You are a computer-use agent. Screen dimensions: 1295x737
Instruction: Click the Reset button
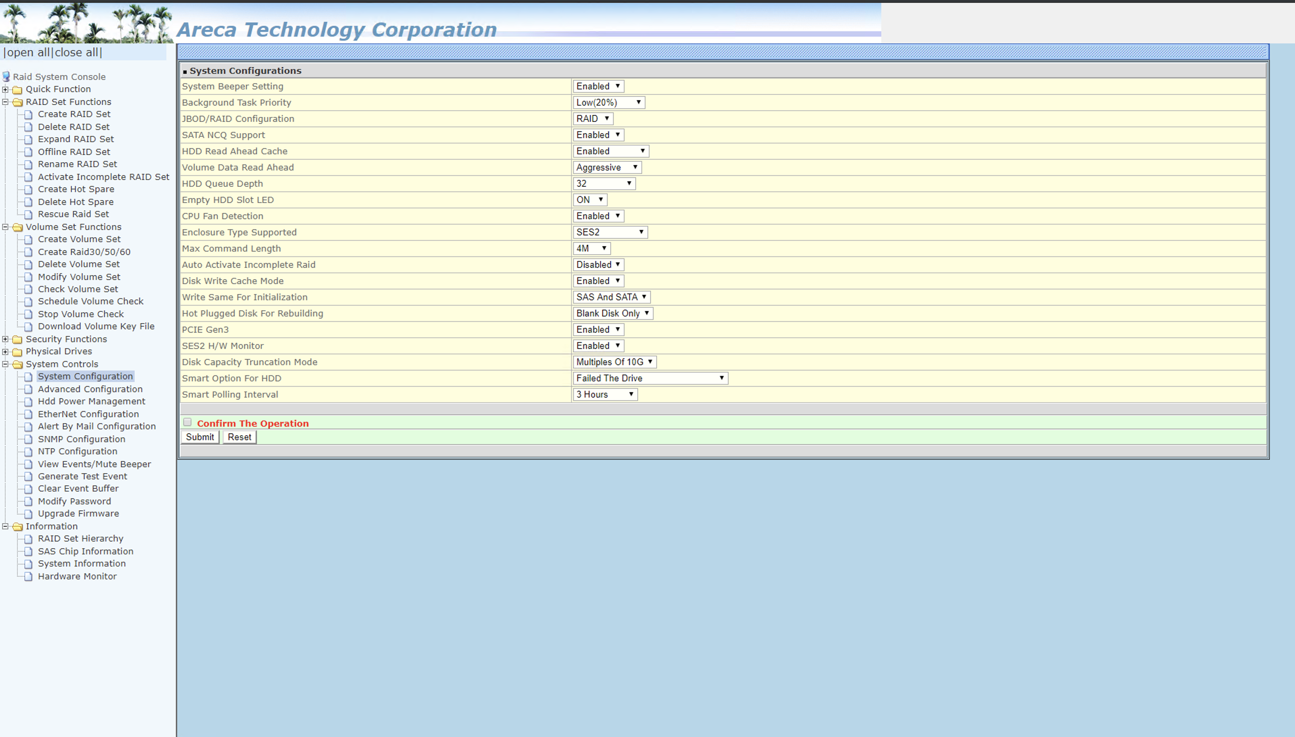tap(239, 437)
